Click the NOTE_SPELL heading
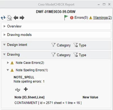Screen dimensions: 113x110 (24, 77)
